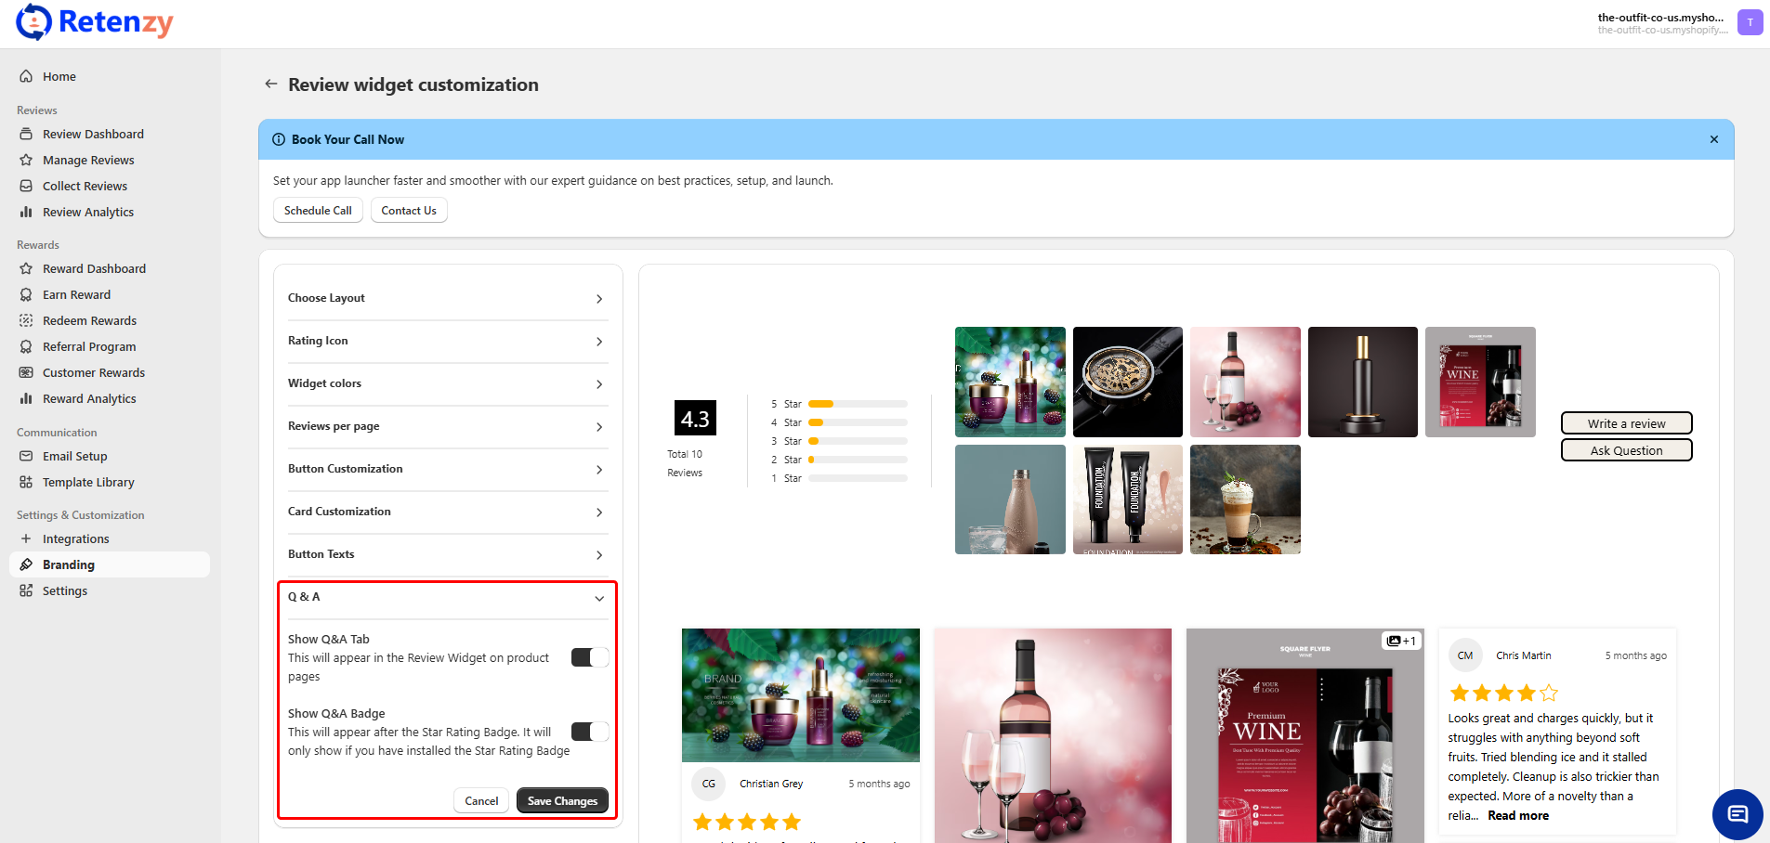Dismiss the Book Your Call Now banner
The height and width of the screenshot is (843, 1770).
(x=1713, y=139)
